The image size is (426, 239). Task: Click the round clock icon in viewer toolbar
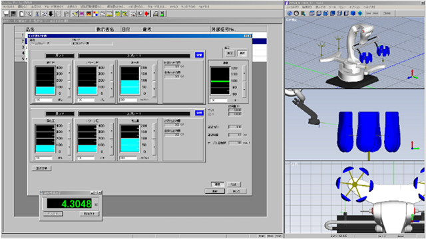click(296, 13)
